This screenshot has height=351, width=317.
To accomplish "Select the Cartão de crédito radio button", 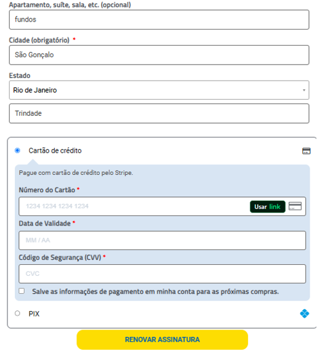I will [x=17, y=150].
